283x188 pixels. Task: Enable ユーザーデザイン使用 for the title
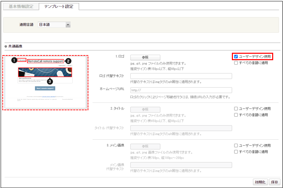[x=236, y=109]
